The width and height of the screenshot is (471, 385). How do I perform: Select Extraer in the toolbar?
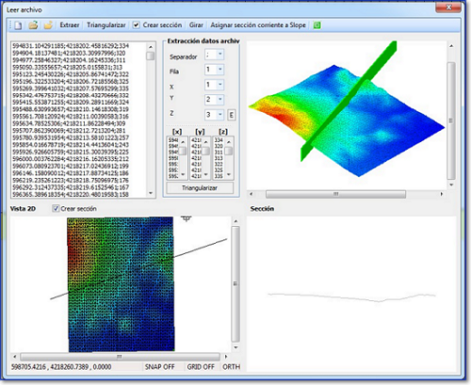pos(70,25)
